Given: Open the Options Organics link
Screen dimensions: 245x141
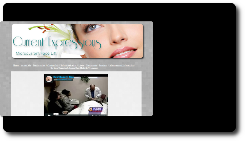Looking at the screenshot, I should (x=59, y=68).
